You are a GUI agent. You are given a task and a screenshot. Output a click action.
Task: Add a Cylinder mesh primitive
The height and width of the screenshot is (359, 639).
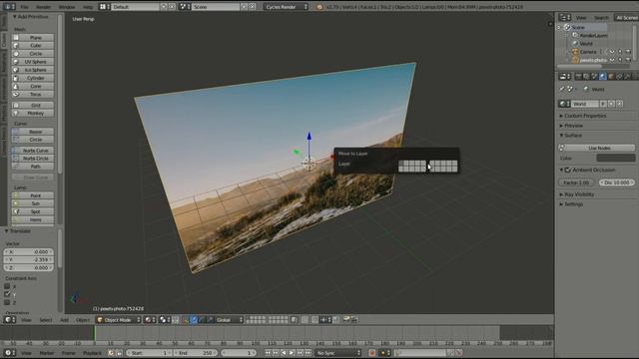33,78
